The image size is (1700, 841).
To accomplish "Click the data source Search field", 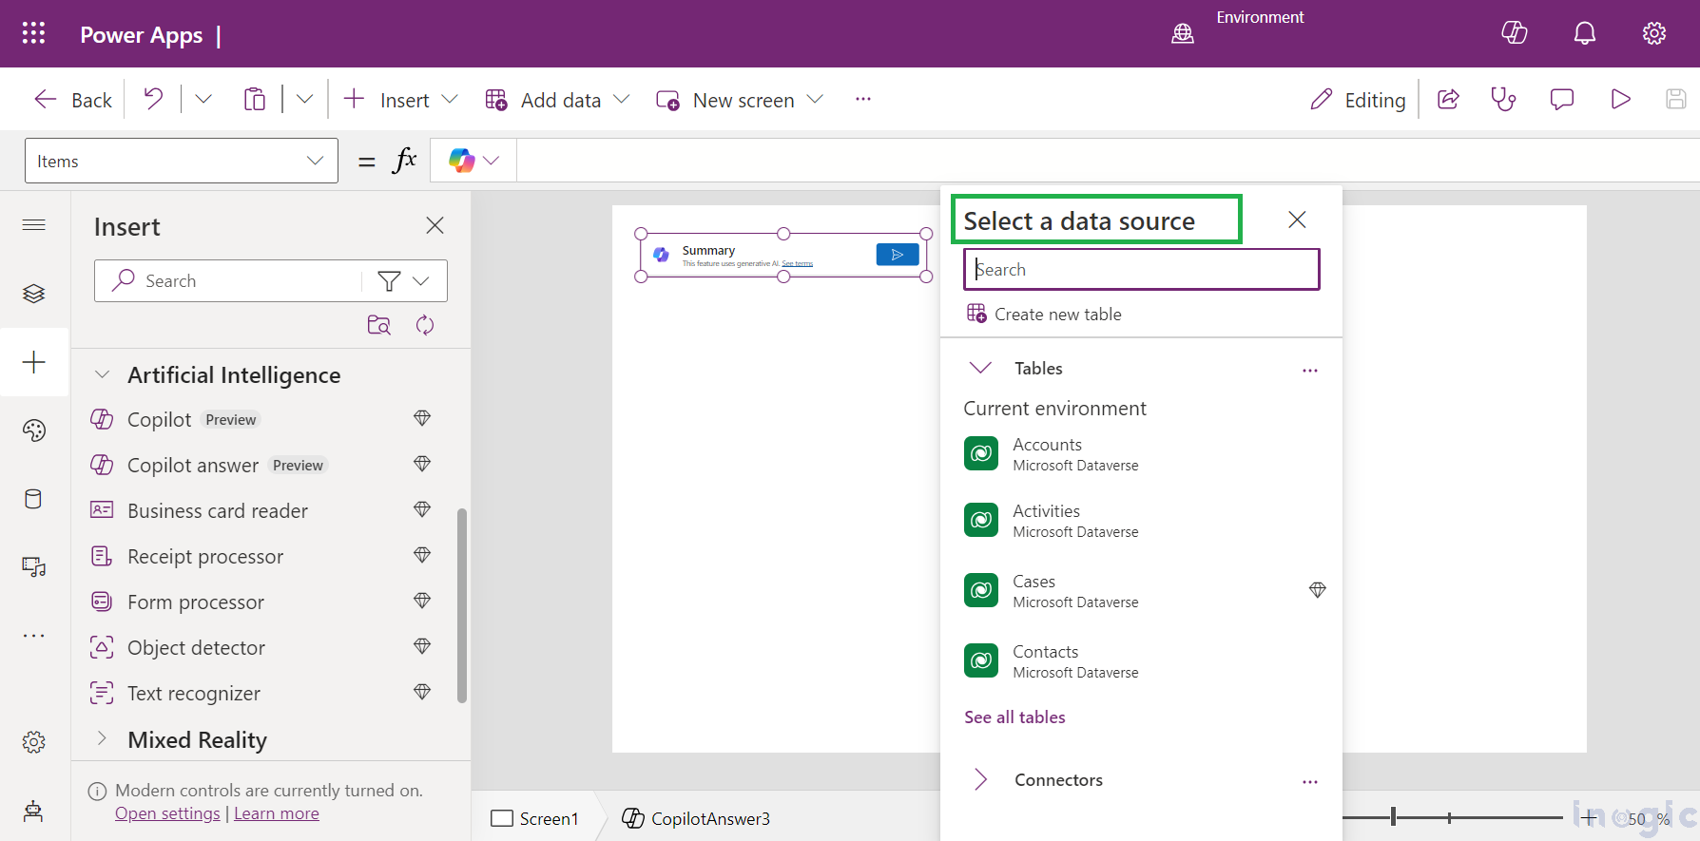I will [x=1141, y=270].
